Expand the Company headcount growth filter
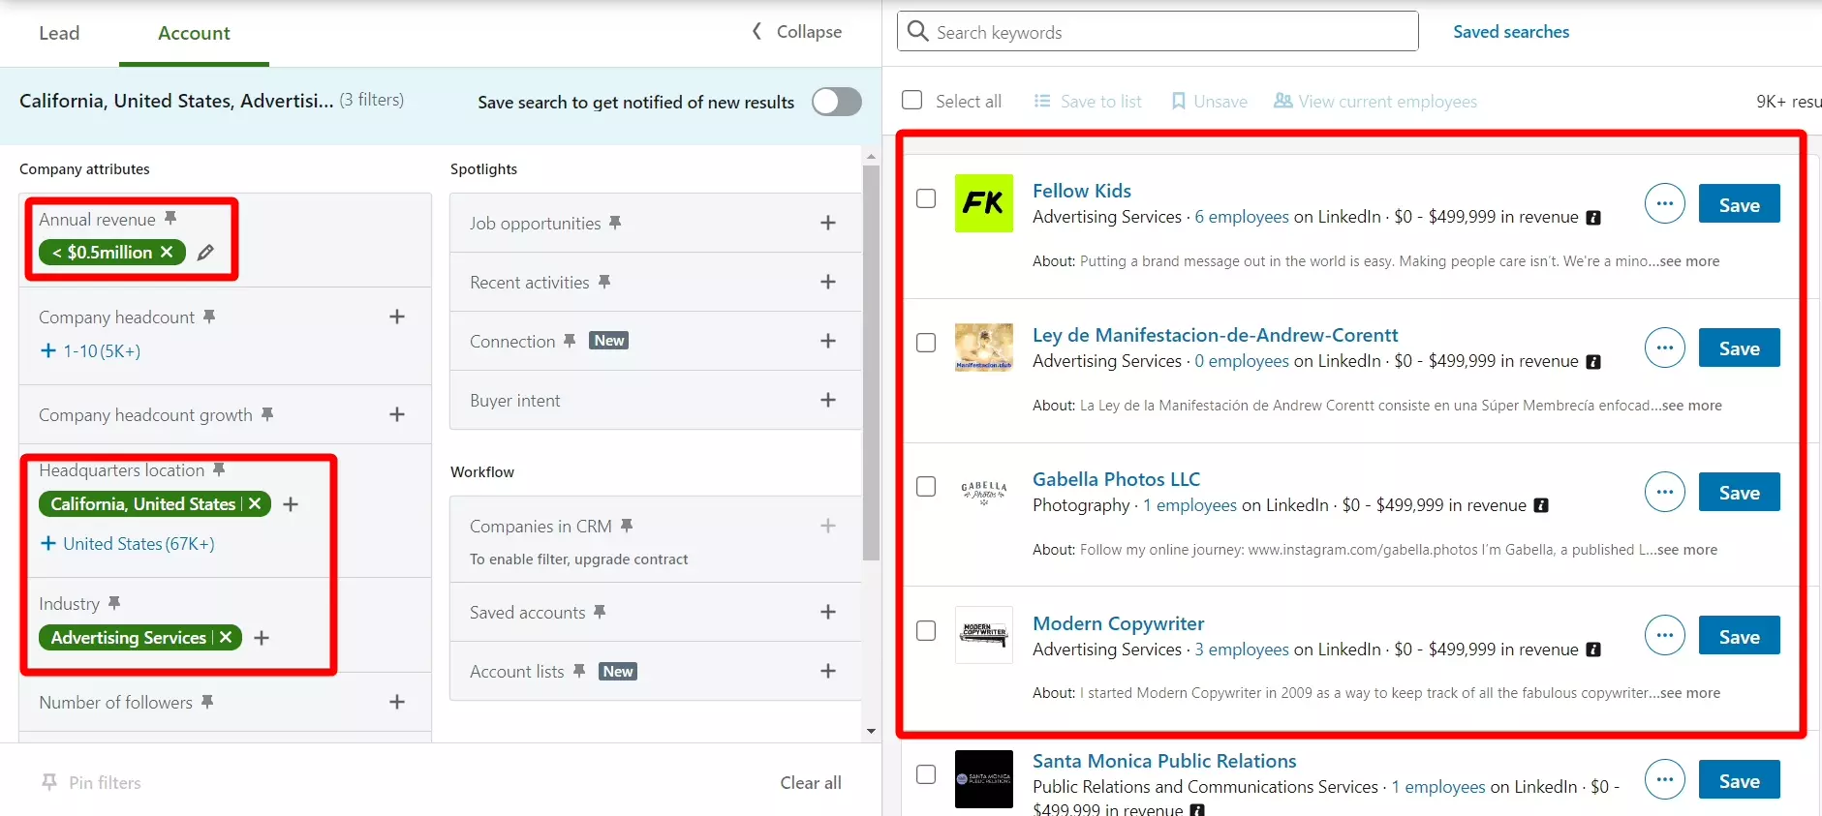This screenshot has height=816, width=1822. tap(397, 414)
